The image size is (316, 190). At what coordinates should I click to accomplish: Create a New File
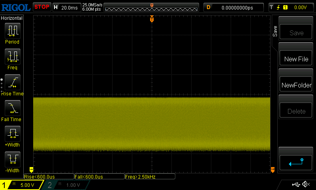tap(296, 58)
